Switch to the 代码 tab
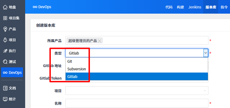The height and width of the screenshot is (108, 230). (x=169, y=7)
